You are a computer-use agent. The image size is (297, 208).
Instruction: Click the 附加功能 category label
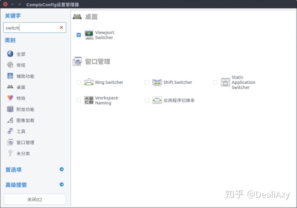pos(26,109)
